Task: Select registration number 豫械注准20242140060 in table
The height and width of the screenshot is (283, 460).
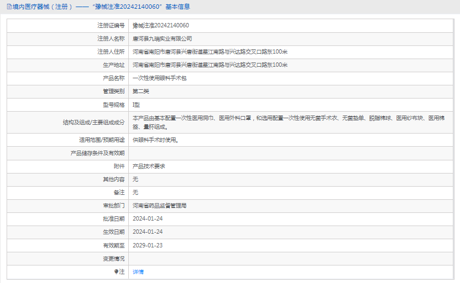Action: point(161,25)
